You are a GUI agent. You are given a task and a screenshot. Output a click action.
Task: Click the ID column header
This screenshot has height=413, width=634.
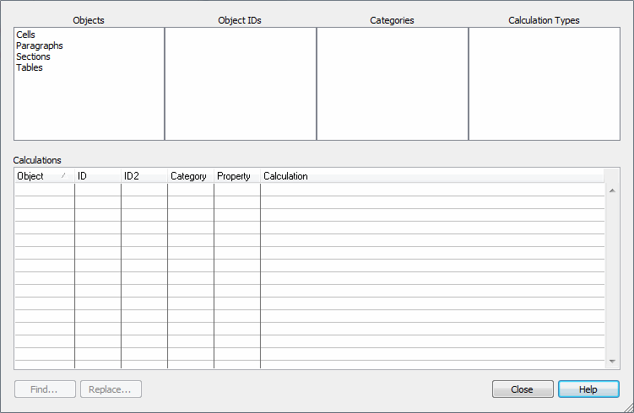[97, 176]
